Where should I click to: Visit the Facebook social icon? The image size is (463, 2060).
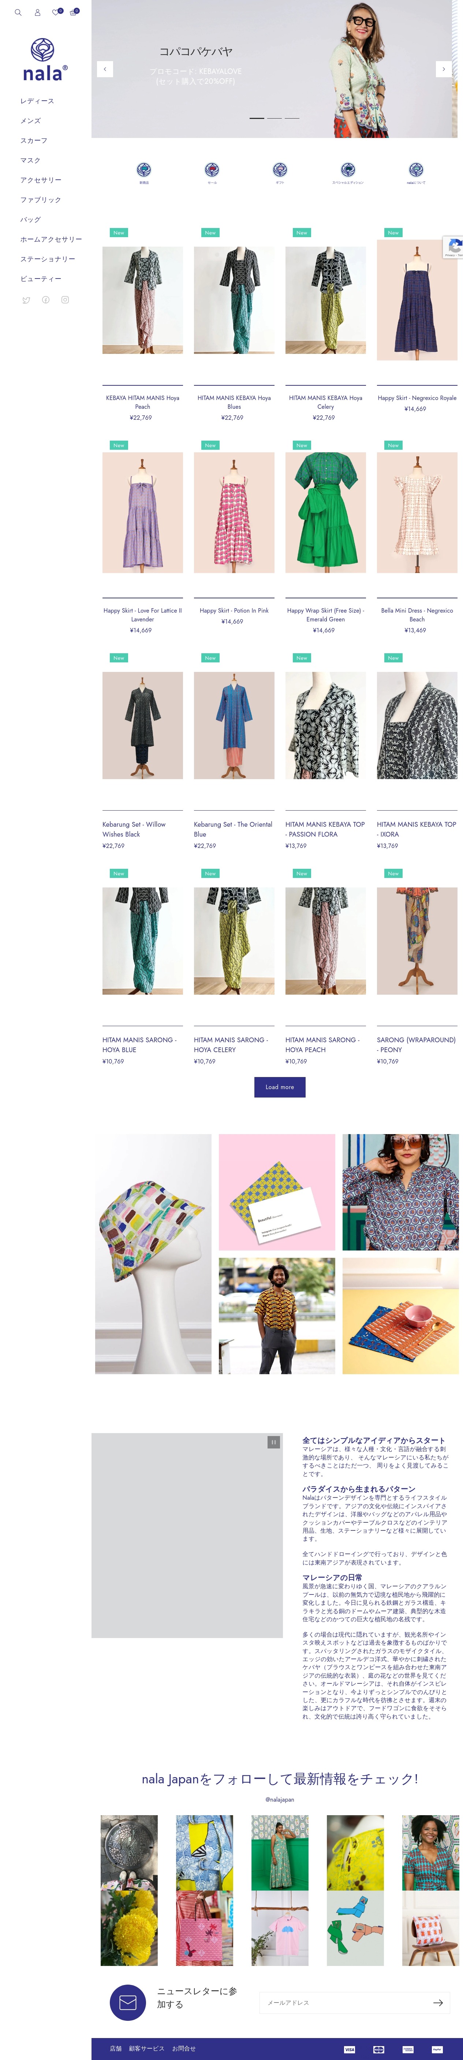click(46, 300)
